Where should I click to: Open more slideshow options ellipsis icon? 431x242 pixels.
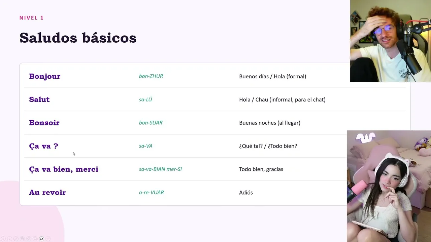click(48, 239)
